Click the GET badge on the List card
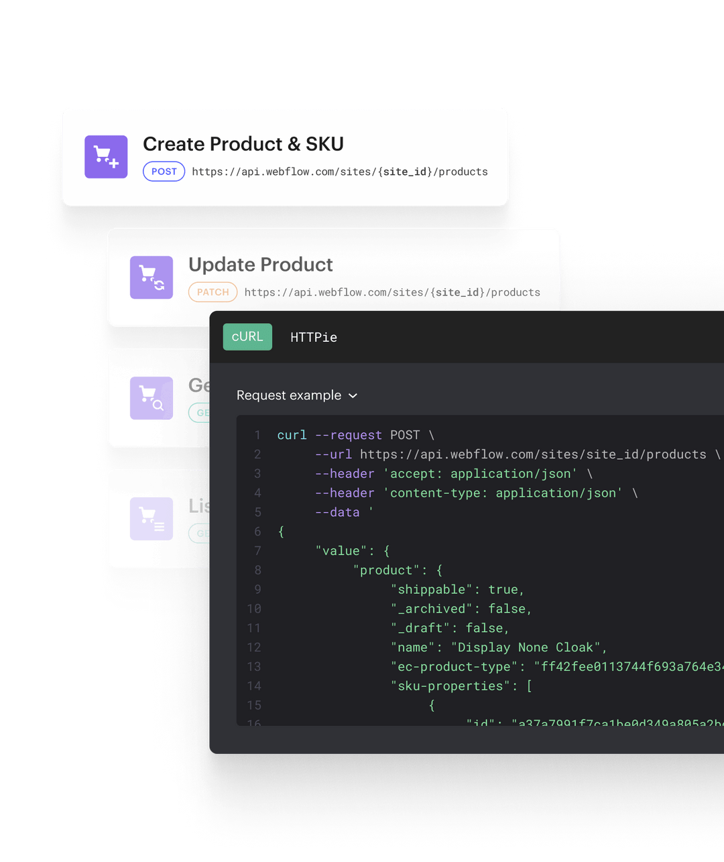 click(201, 534)
